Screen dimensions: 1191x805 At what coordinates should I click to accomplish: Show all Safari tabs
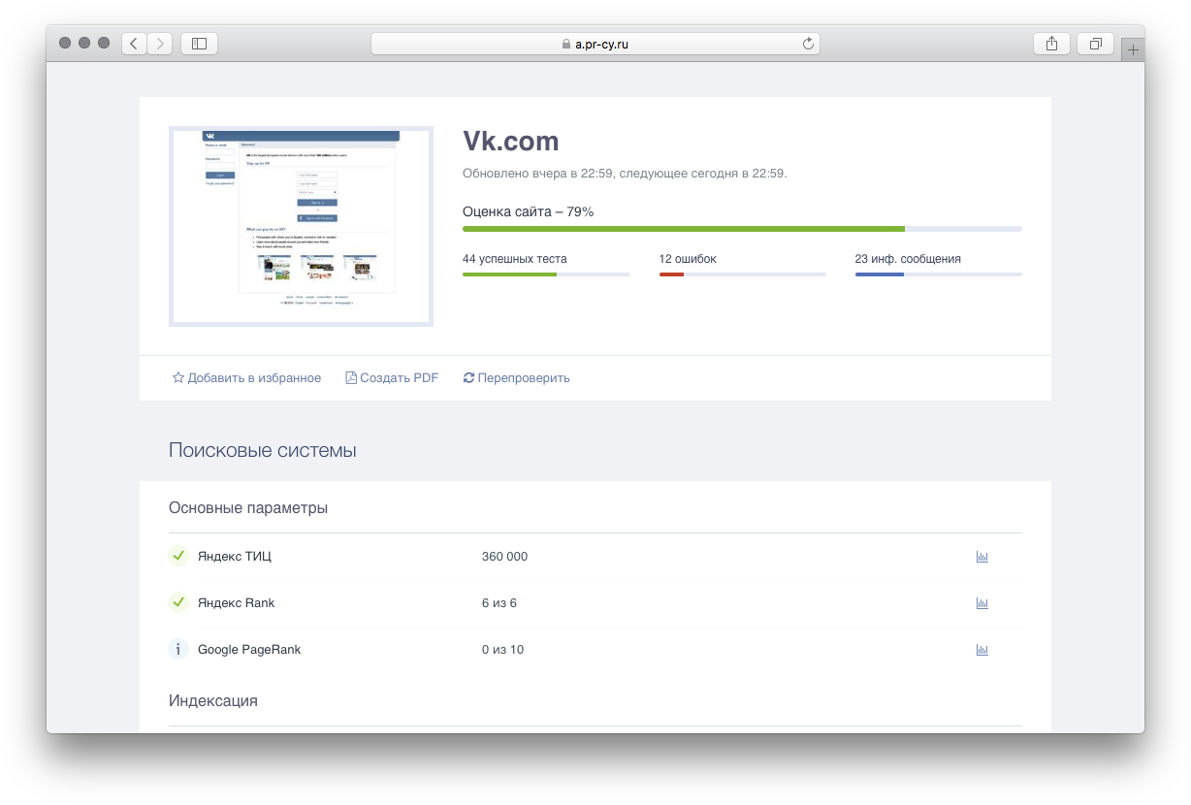click(x=1095, y=44)
